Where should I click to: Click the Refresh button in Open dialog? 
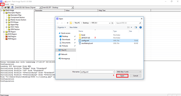coord(112,23)
